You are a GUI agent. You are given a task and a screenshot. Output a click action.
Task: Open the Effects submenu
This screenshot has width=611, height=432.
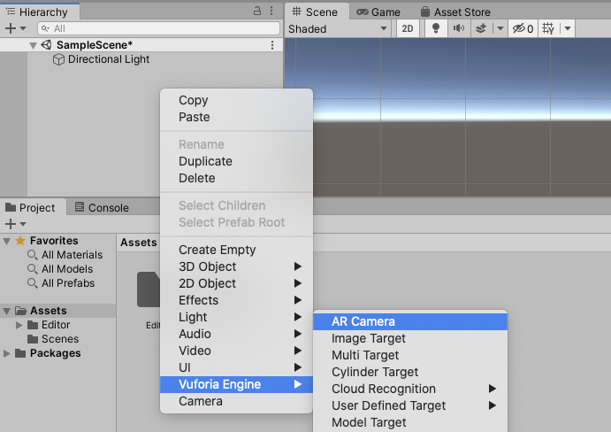point(236,300)
